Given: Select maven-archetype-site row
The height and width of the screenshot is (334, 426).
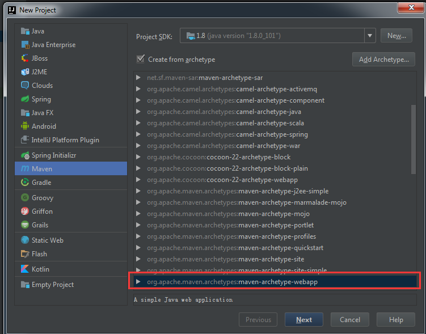Looking at the screenshot, I should pos(275,259).
